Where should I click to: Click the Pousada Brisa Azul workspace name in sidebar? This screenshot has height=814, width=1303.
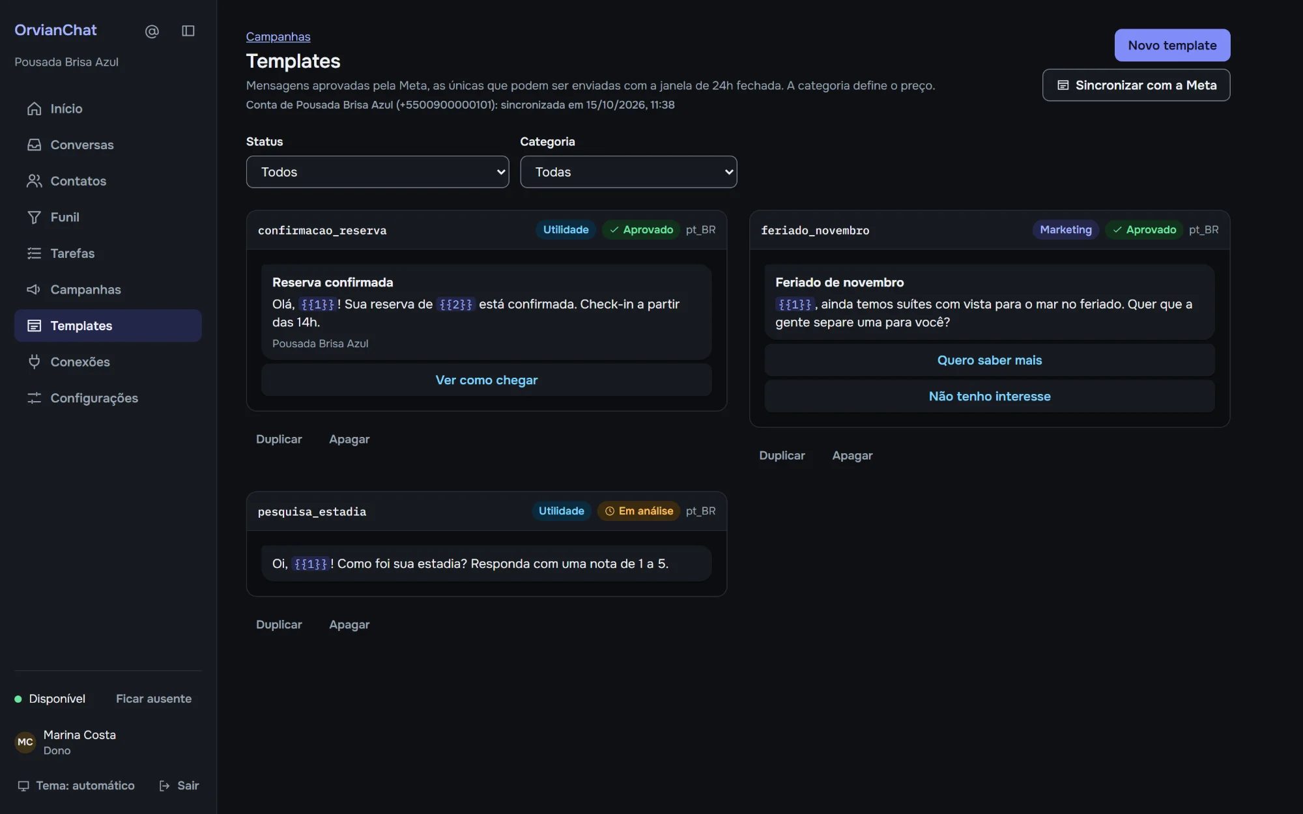66,62
